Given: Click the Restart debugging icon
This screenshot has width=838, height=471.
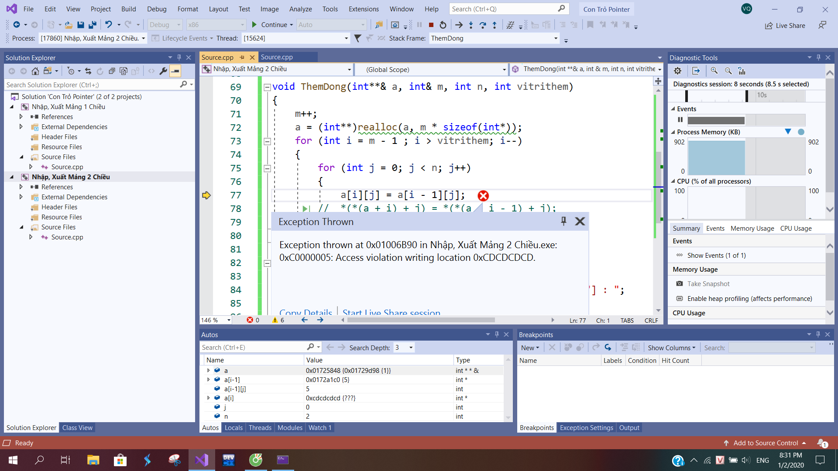Looking at the screenshot, I should tap(443, 25).
